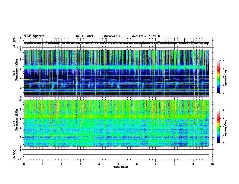Click time axis tick label "4"
239x184 pixels.
[x=99, y=164]
